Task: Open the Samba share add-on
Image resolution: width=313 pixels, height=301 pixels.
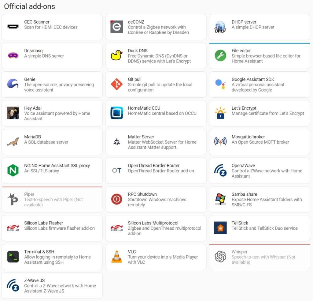Action: (x=259, y=199)
